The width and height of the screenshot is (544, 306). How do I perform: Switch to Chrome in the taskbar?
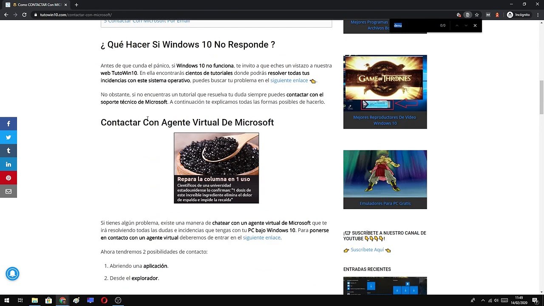(62, 300)
